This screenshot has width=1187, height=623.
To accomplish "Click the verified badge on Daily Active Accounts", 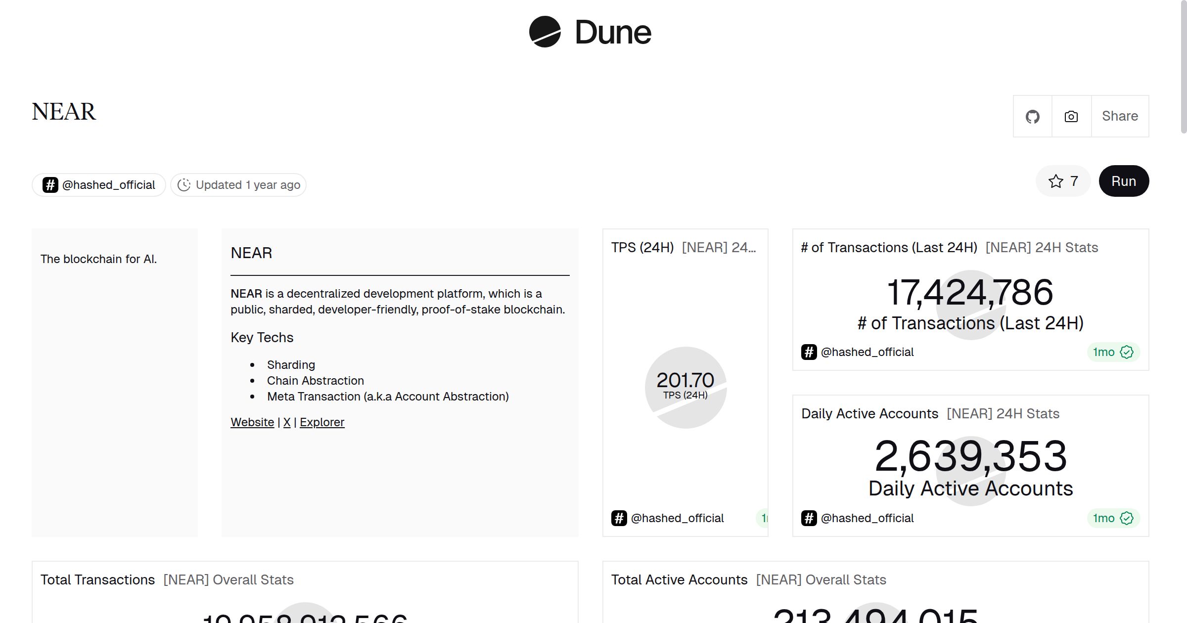I will (x=1127, y=518).
